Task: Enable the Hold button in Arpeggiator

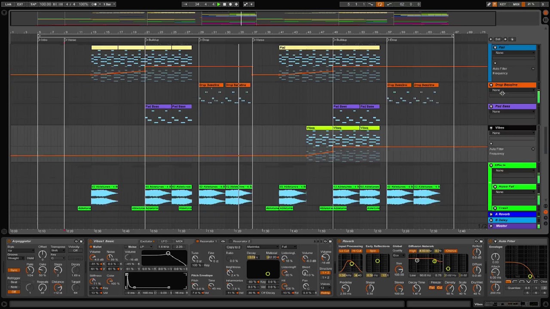Action: coord(31,258)
